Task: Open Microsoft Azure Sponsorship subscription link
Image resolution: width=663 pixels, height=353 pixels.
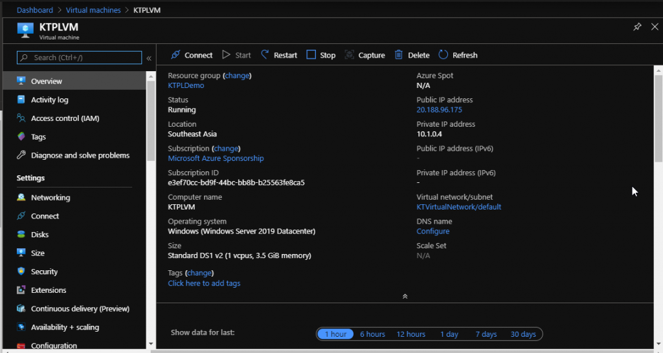Action: 216,158
